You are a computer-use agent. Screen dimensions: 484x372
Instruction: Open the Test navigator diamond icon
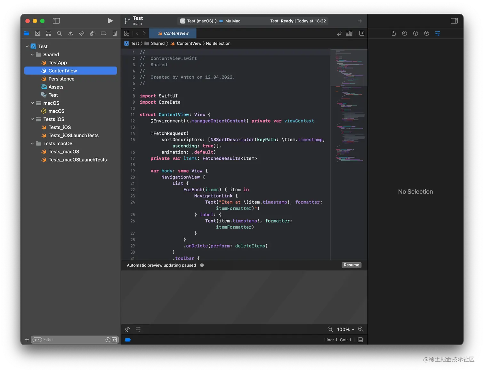tap(81, 33)
